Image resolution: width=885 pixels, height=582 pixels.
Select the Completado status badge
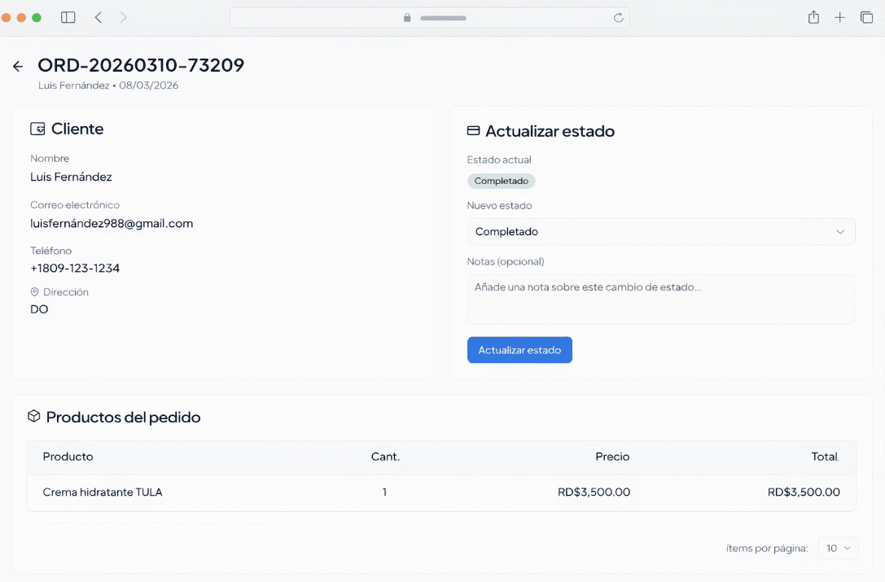tap(501, 181)
